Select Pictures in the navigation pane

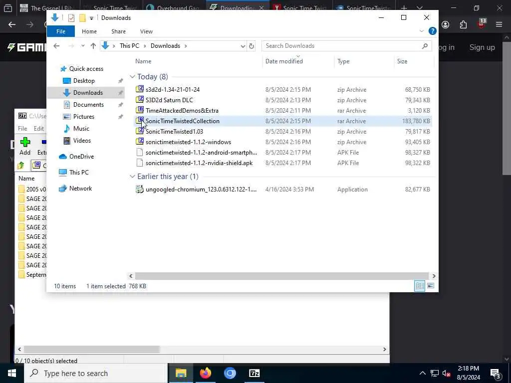pyautogui.click(x=84, y=117)
